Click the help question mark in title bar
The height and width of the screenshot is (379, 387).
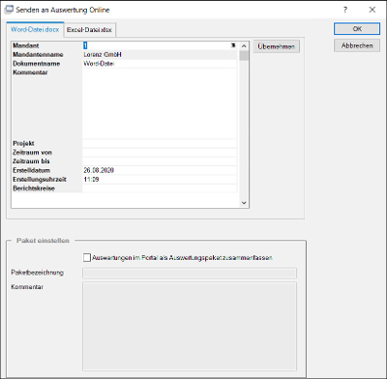coord(345,10)
